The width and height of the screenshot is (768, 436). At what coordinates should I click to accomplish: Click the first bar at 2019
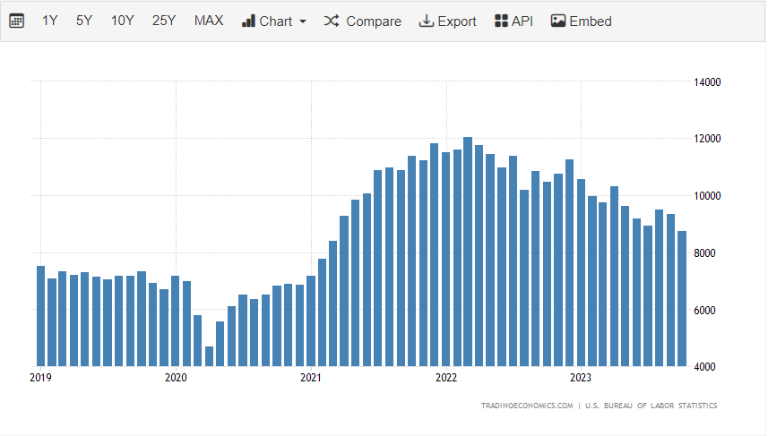(x=40, y=315)
